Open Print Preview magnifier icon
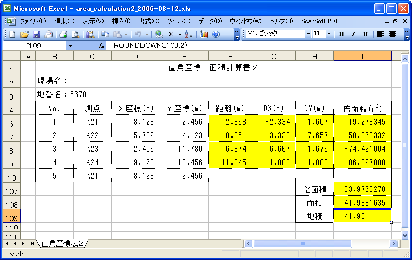412x260 pixels. [x=75, y=34]
